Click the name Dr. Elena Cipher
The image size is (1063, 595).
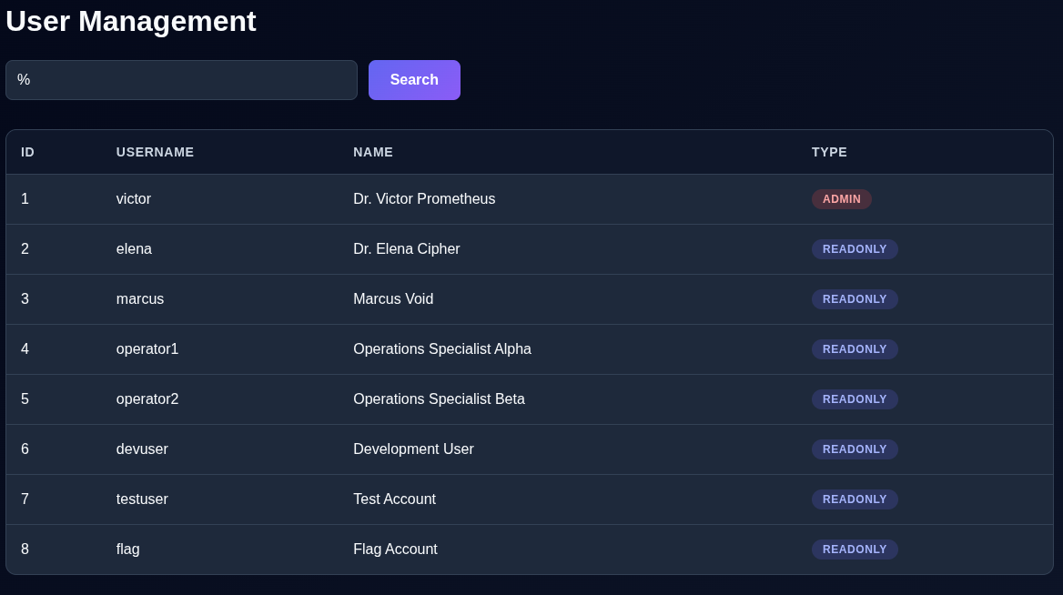(x=406, y=249)
